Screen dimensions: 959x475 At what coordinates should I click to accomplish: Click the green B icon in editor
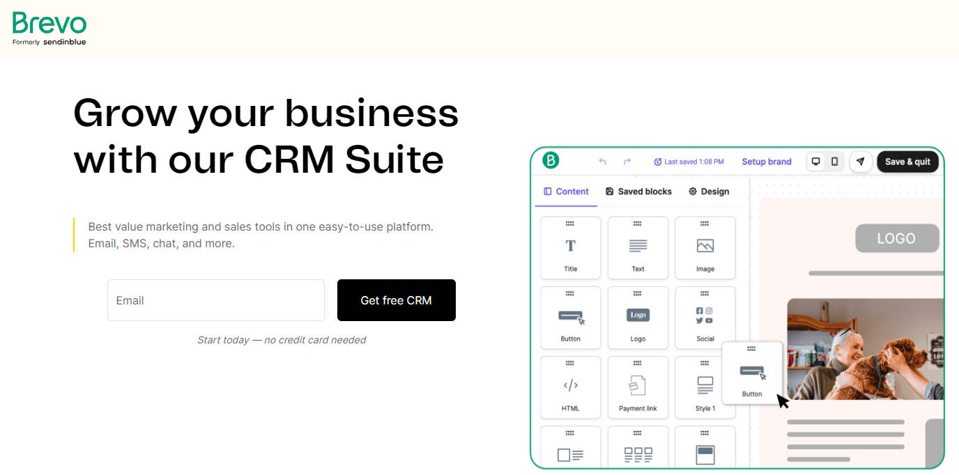[551, 160]
